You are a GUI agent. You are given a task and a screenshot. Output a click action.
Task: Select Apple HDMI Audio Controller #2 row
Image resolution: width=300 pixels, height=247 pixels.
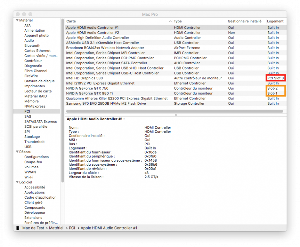[176, 33]
